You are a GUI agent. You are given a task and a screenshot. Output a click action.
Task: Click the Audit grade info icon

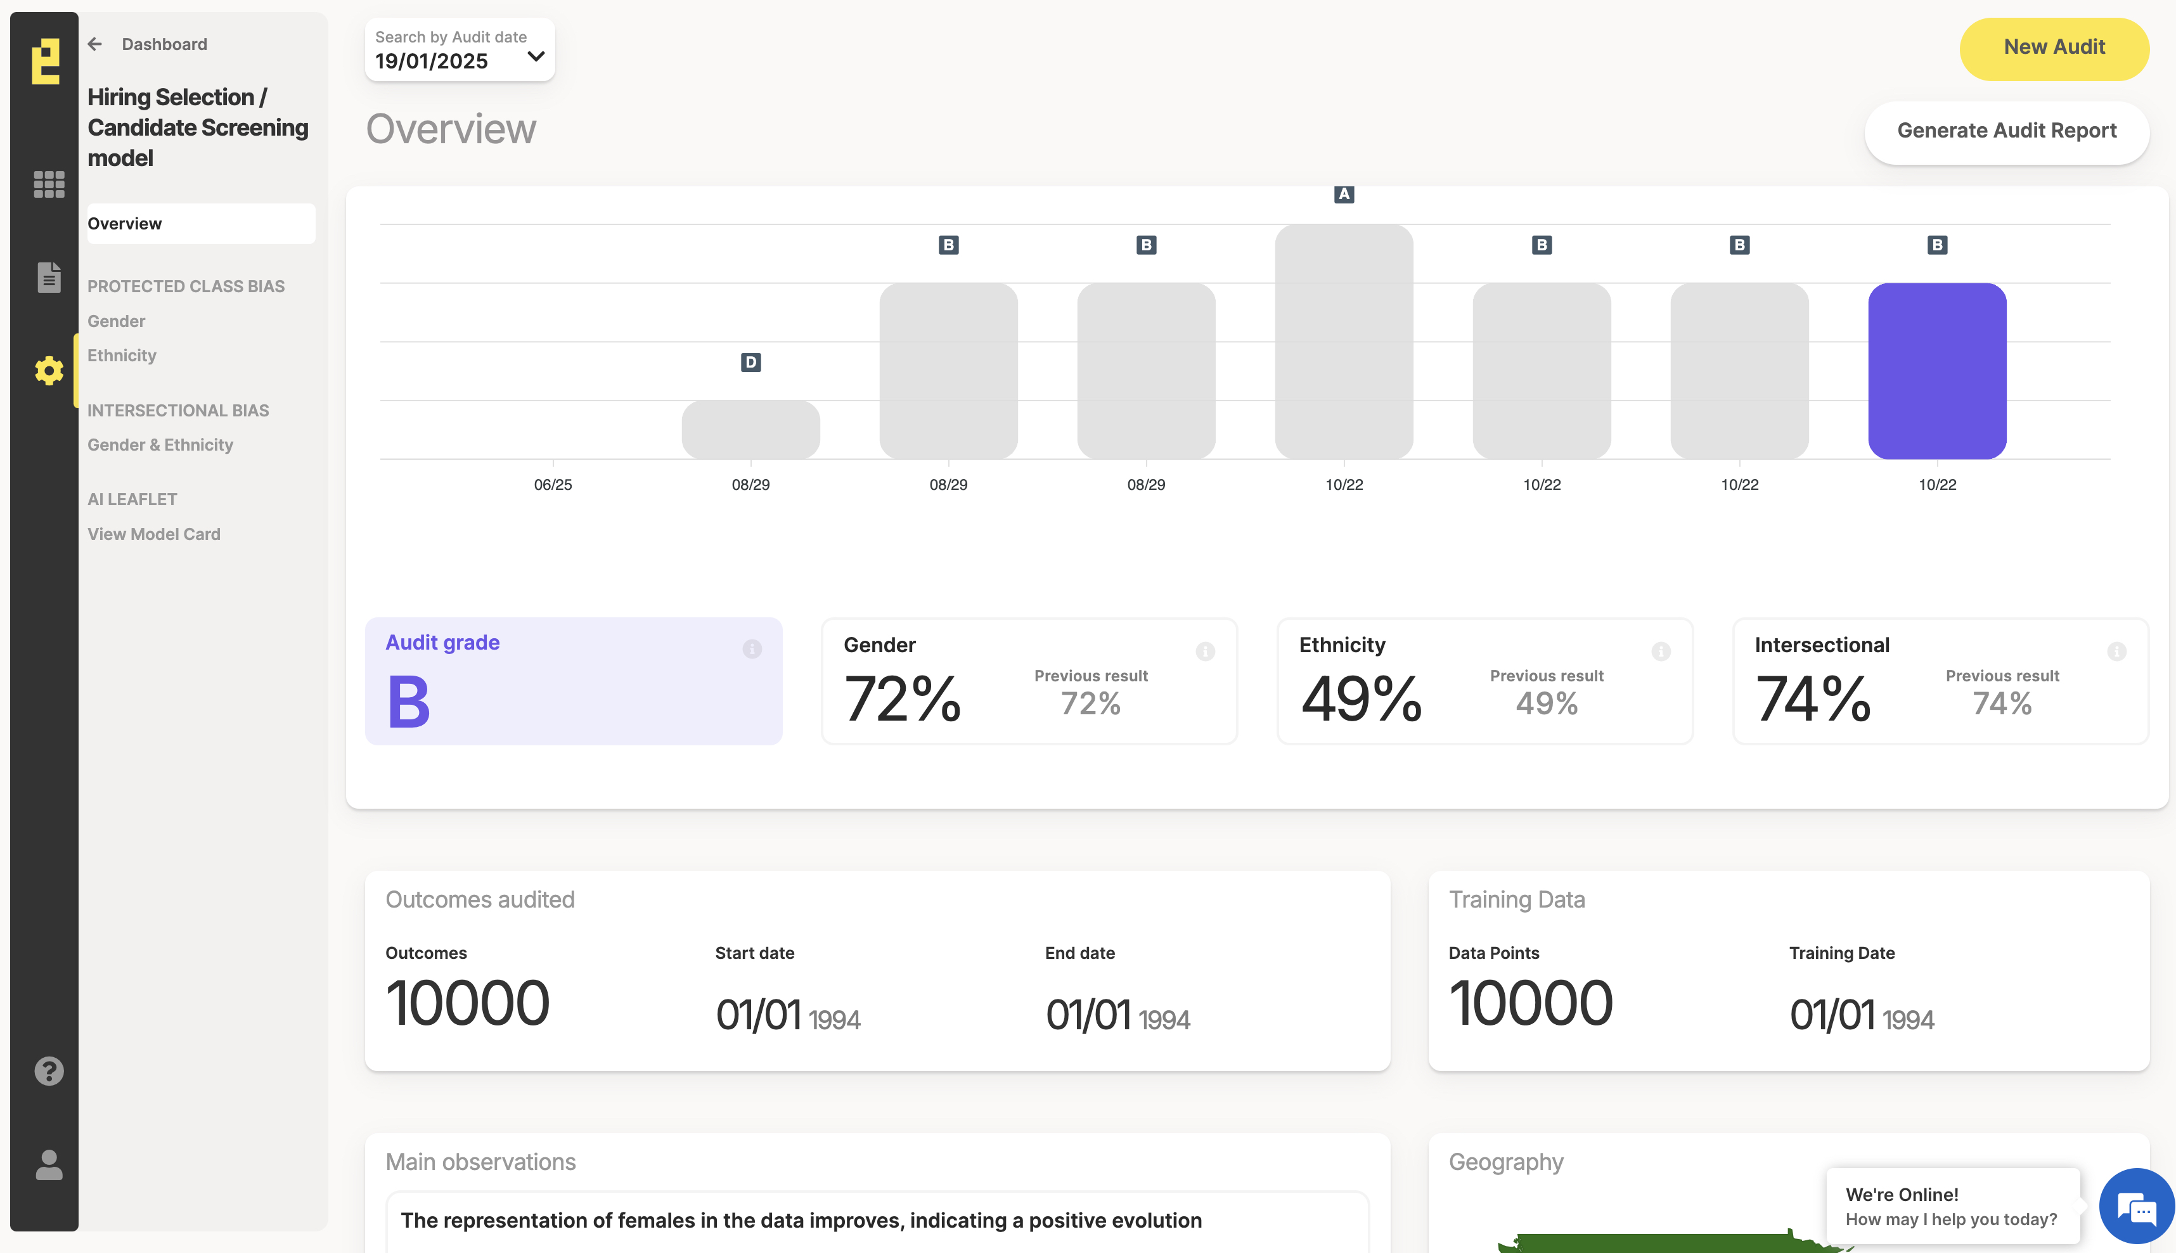point(752,649)
